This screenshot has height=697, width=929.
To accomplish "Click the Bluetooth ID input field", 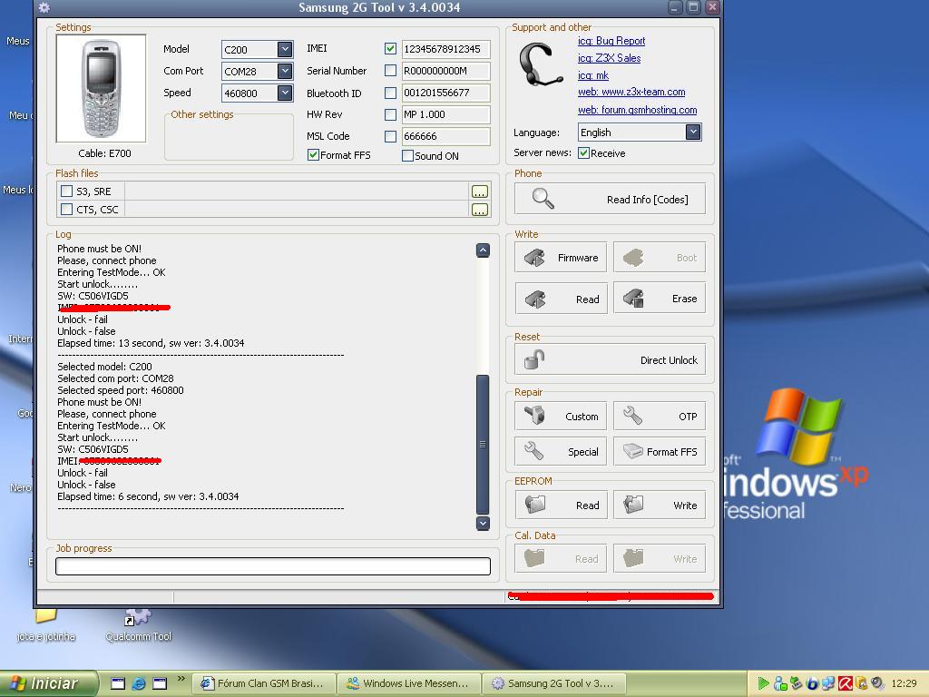I will (x=445, y=93).
